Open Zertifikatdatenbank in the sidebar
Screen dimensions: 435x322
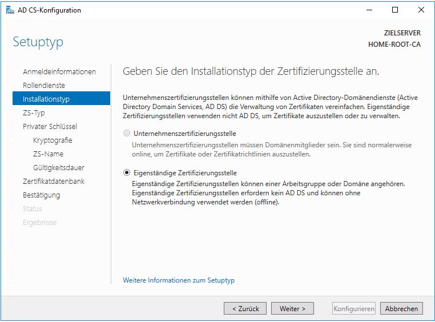tap(54, 182)
